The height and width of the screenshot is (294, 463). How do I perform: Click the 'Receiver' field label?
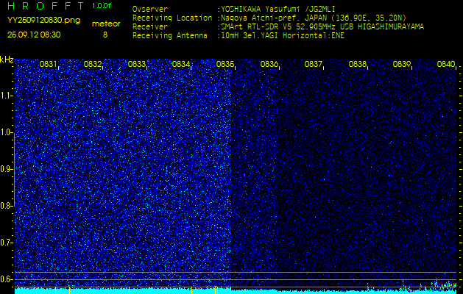(150, 27)
